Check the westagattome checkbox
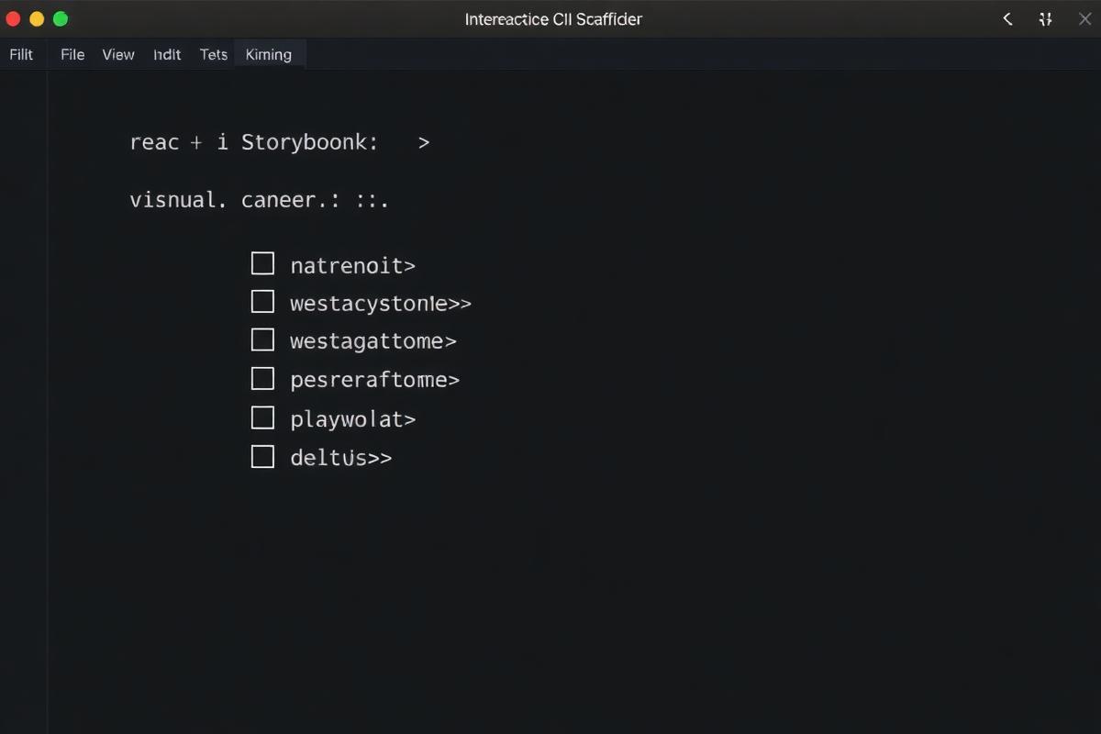 [262, 340]
